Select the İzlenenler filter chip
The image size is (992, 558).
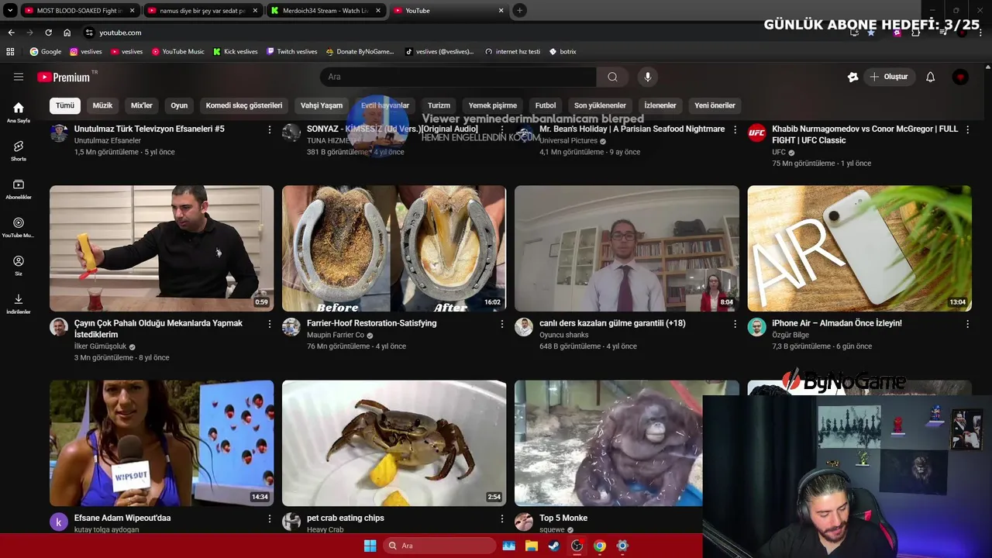click(x=660, y=105)
